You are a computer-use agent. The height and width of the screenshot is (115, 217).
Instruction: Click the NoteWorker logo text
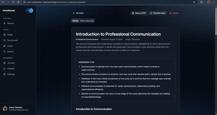point(9,10)
